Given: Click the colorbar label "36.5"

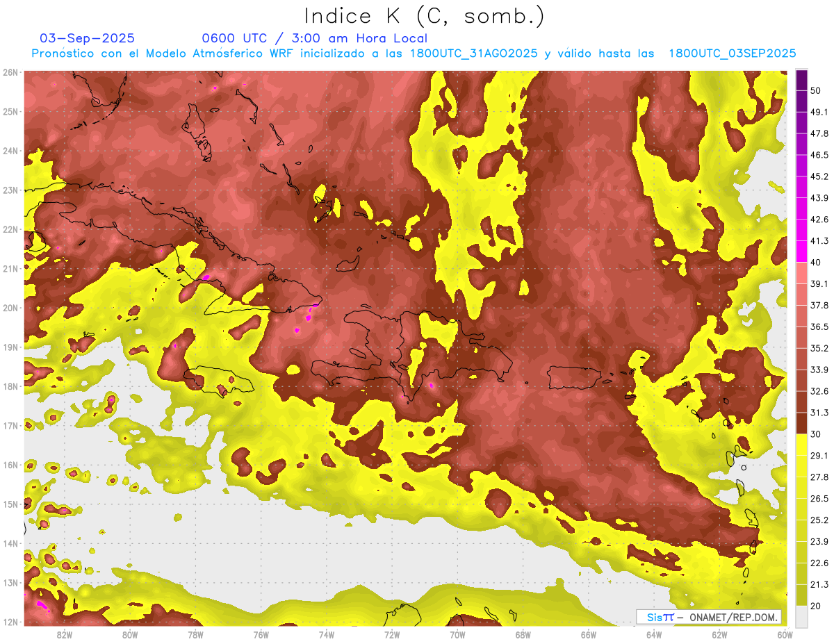Looking at the screenshot, I should click(x=819, y=327).
